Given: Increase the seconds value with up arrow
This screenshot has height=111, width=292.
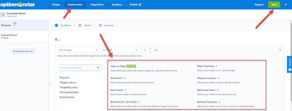Looking at the screenshot, I should pyautogui.click(x=151, y=49).
